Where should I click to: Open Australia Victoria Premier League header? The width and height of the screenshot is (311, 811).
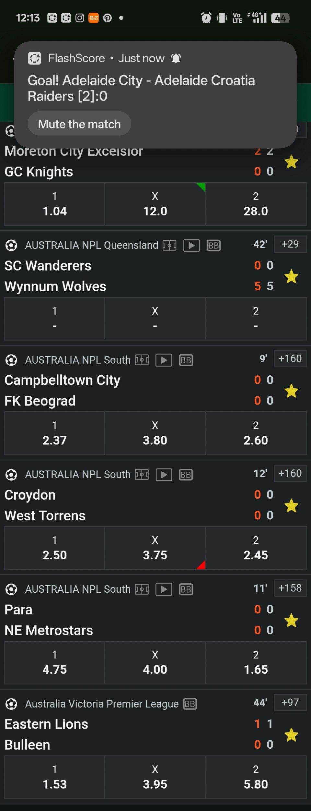pyautogui.click(x=102, y=704)
